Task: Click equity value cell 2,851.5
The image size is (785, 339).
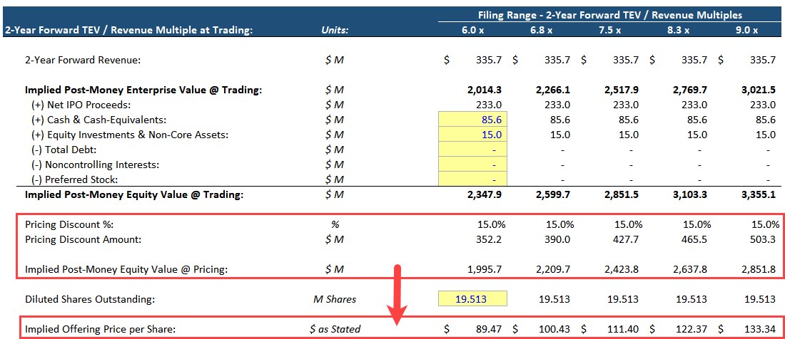Action: 620,194
